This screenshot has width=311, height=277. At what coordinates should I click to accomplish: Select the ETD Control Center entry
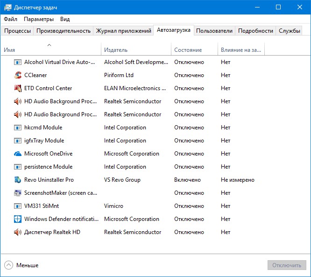tap(48, 88)
